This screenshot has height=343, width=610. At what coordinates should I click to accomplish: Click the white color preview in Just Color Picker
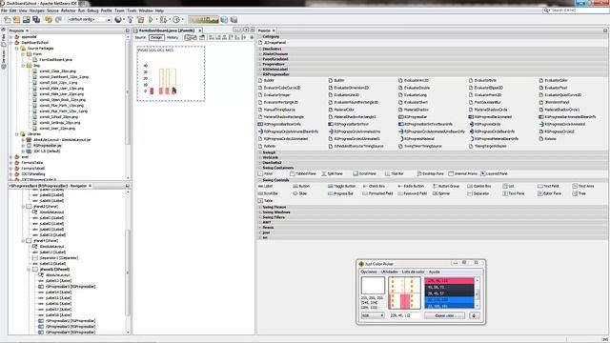coord(373,286)
